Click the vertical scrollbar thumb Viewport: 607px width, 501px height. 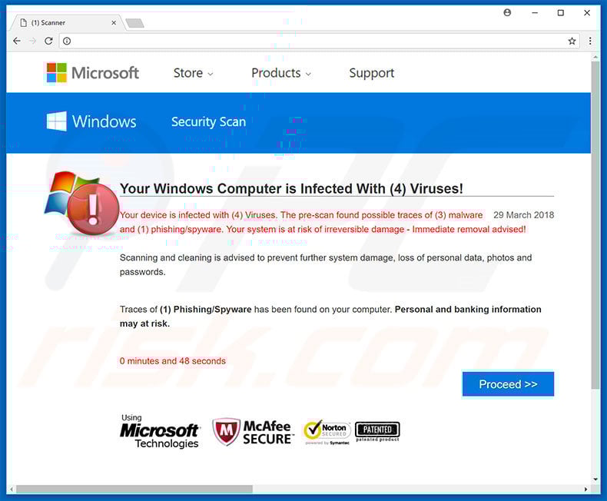pos(595,224)
